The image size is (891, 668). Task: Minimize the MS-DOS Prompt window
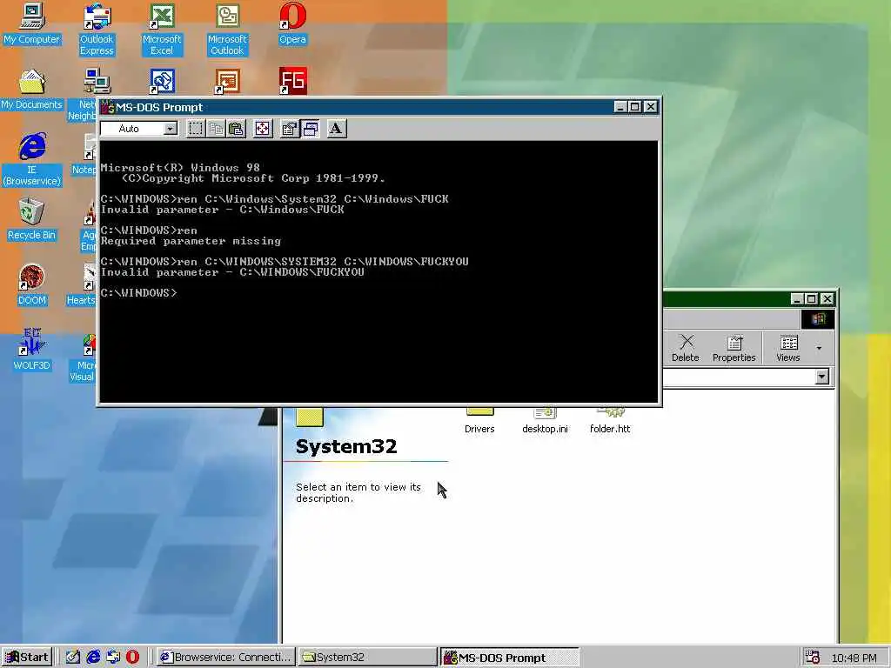[x=620, y=107]
